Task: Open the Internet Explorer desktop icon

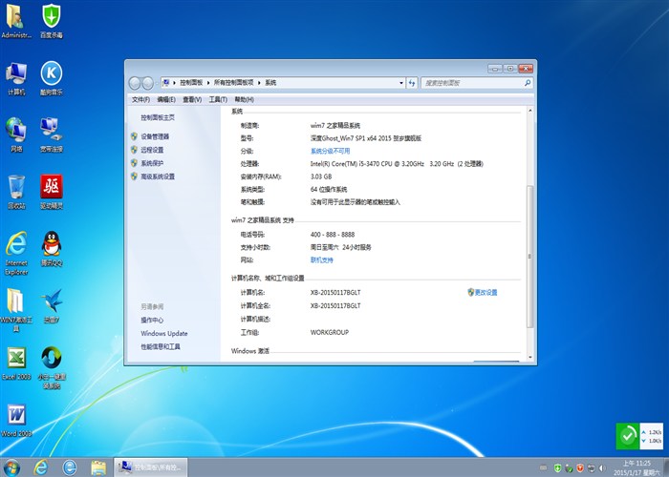Action: tap(16, 246)
